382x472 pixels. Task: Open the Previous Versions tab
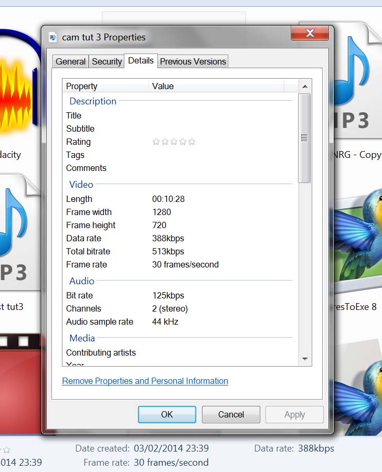pos(193,61)
